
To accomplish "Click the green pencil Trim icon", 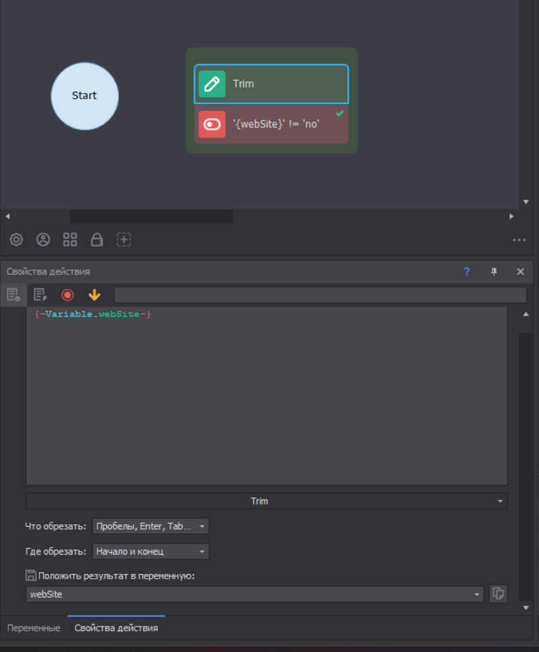I will pos(212,83).
